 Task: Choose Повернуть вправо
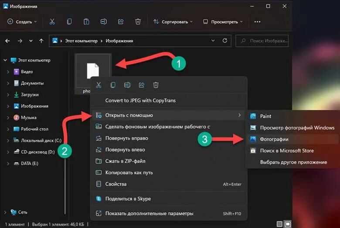click(169, 138)
